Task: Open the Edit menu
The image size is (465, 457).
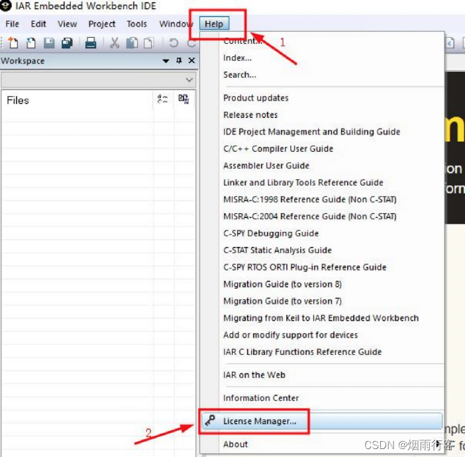Action: tap(38, 24)
